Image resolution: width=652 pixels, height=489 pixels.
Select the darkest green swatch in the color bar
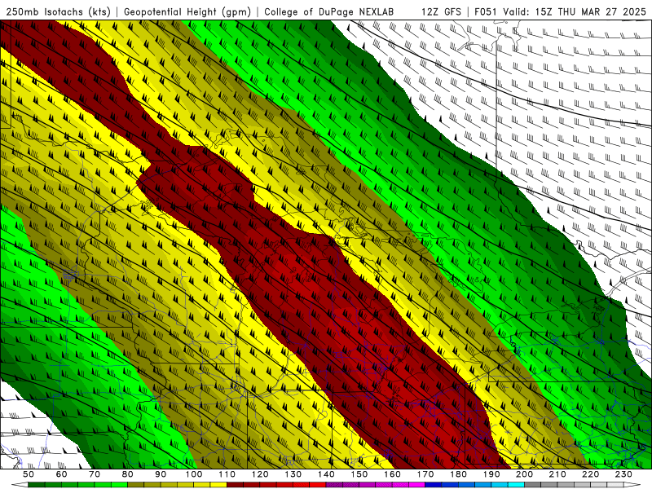click(36, 485)
